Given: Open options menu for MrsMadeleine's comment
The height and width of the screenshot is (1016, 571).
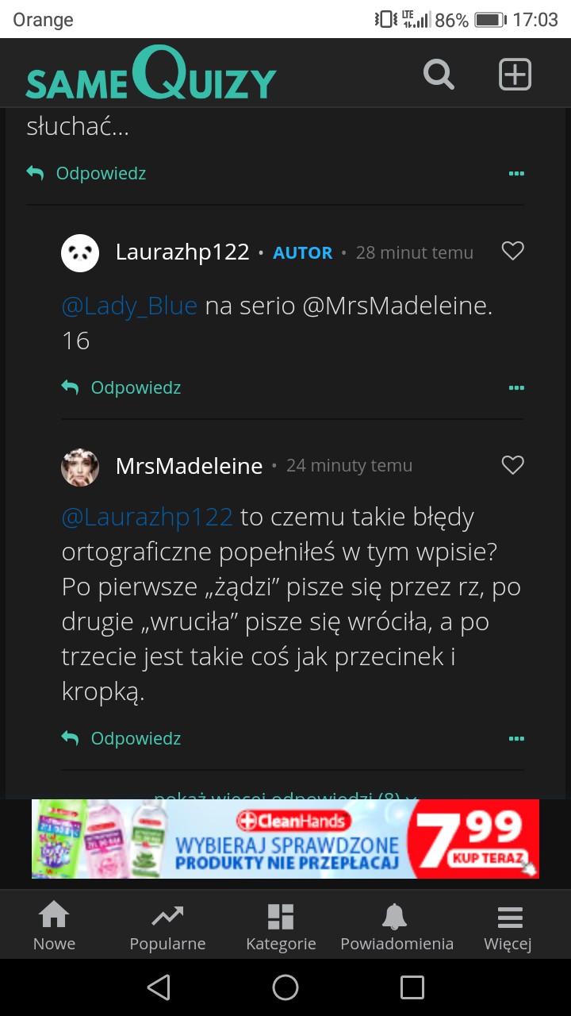Looking at the screenshot, I should pyautogui.click(x=516, y=739).
